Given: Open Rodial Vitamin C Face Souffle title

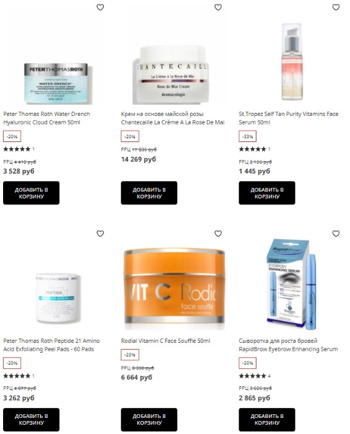Looking at the screenshot, I should [165, 341].
